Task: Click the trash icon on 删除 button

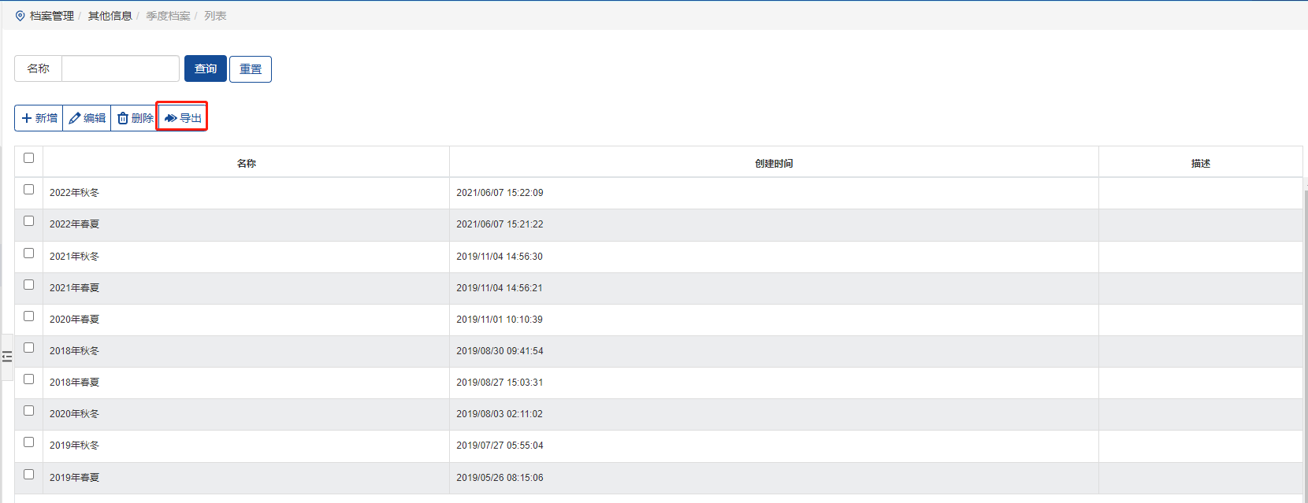Action: click(x=123, y=118)
